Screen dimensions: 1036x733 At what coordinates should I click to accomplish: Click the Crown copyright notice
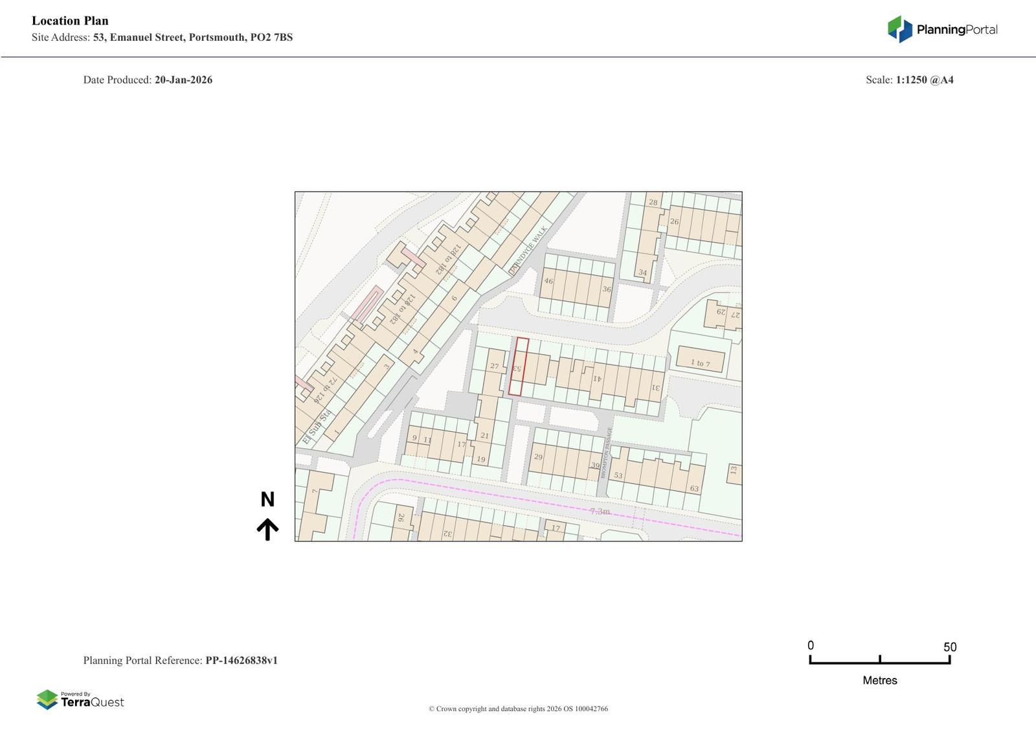point(518,708)
